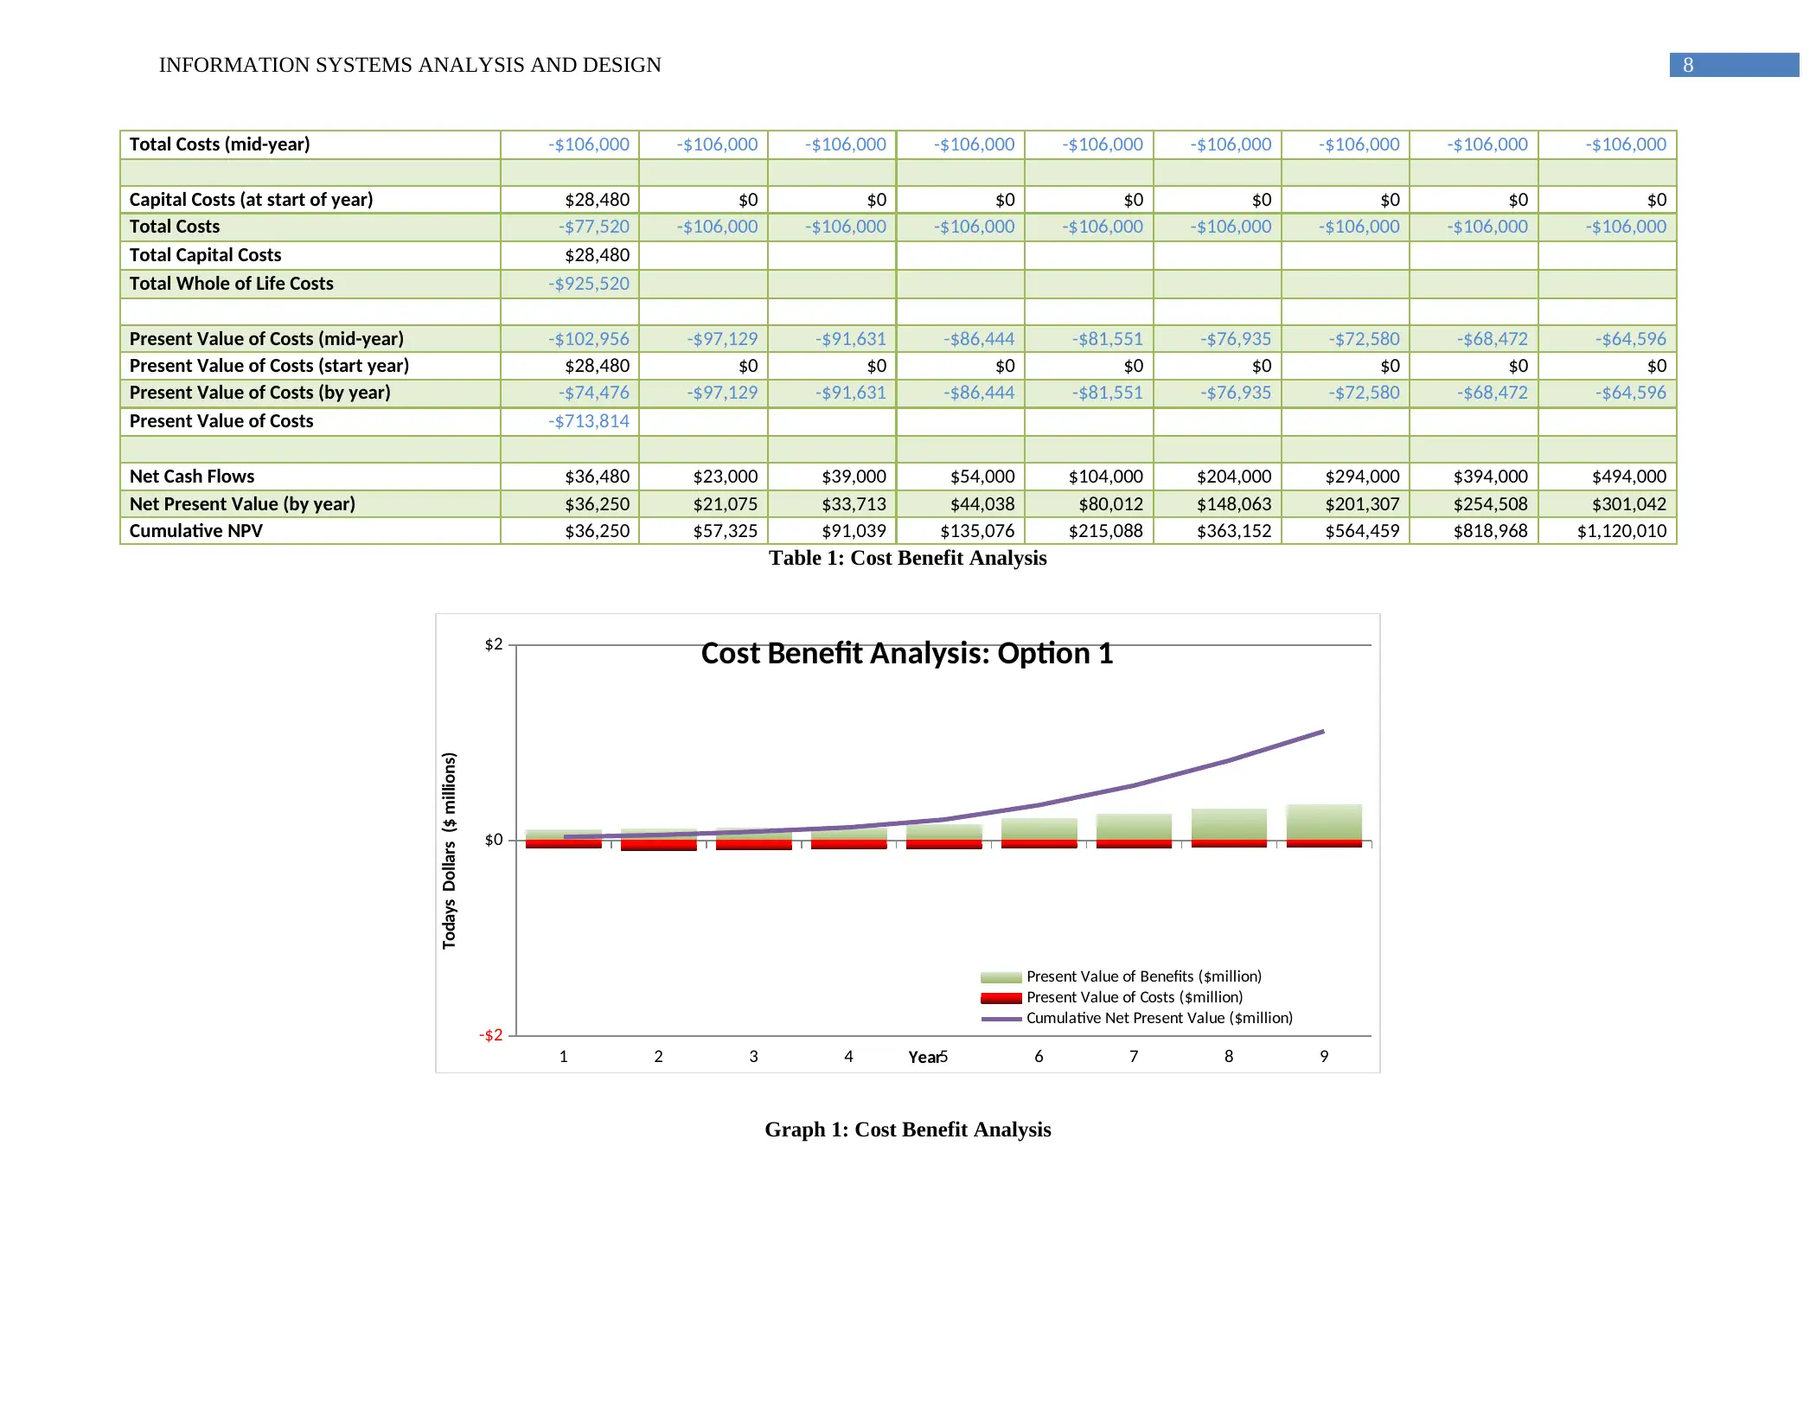Select the net cash flow $394,000
Screen dimensions: 1816x1427
pyautogui.click(x=1491, y=477)
